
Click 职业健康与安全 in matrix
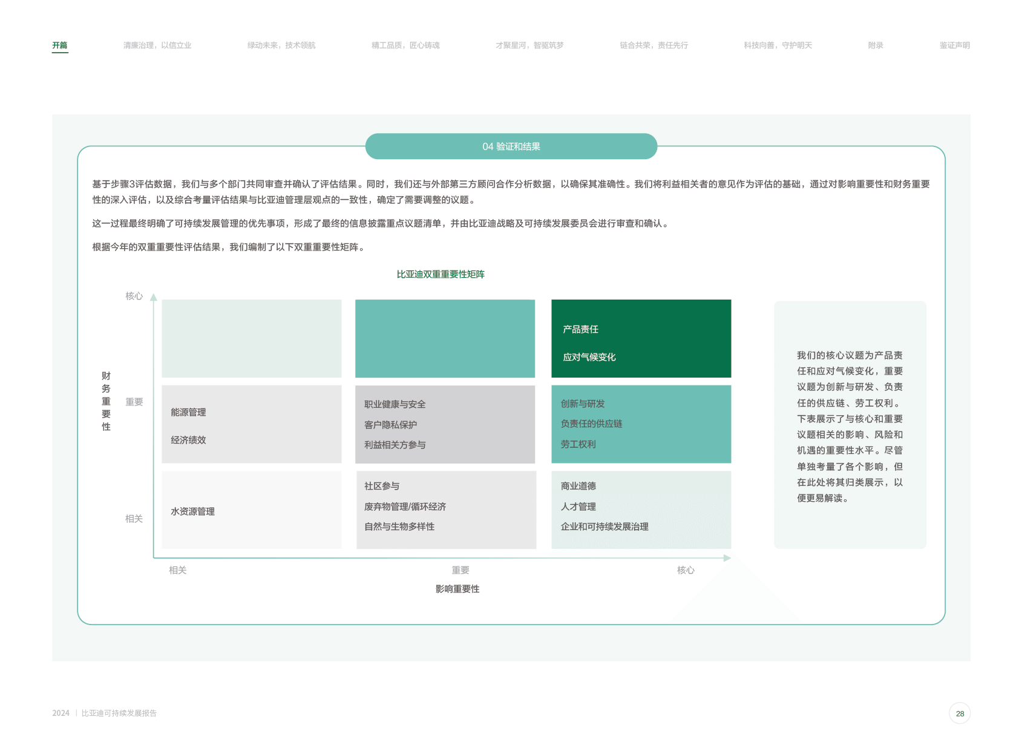(395, 404)
